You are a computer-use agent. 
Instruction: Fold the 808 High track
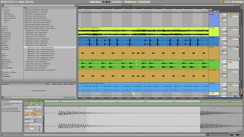click(x=210, y=70)
